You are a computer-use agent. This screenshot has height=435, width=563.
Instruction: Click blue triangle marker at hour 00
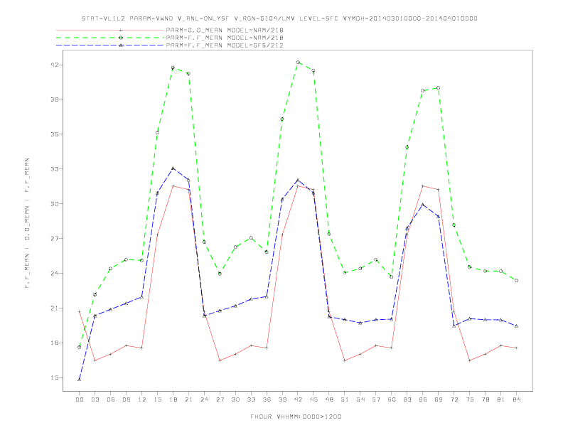(x=80, y=380)
